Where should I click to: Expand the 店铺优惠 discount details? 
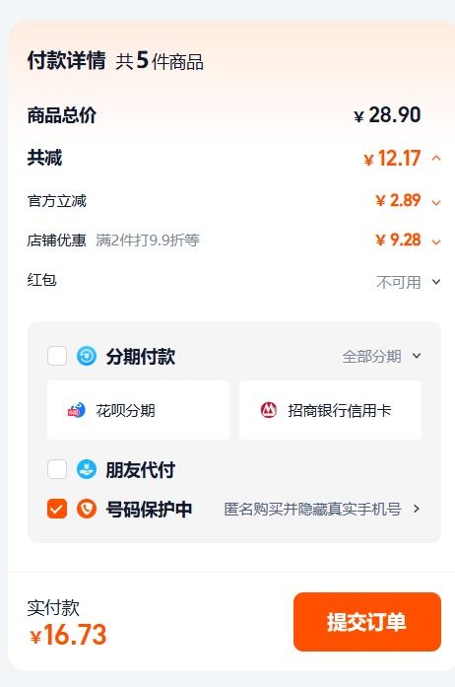[x=435, y=241]
